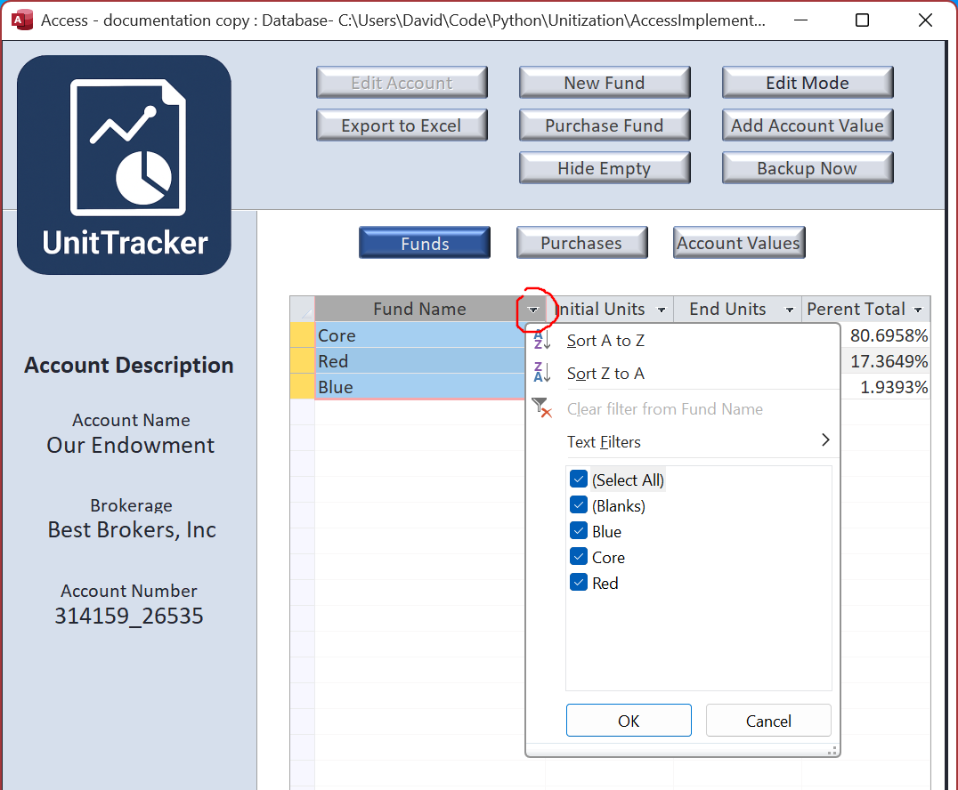Click the Best Brokers, Inc brokerage text
This screenshot has width=958, height=790.
132,530
